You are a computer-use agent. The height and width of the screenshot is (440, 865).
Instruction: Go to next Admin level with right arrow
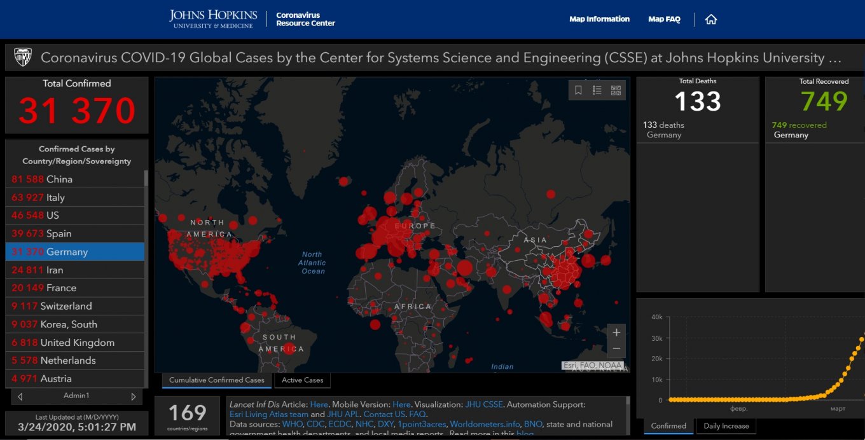[134, 396]
